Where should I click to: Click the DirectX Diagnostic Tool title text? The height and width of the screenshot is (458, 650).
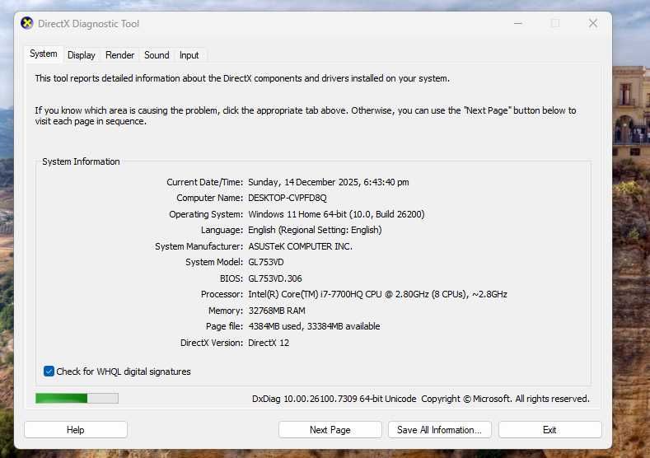click(88, 24)
